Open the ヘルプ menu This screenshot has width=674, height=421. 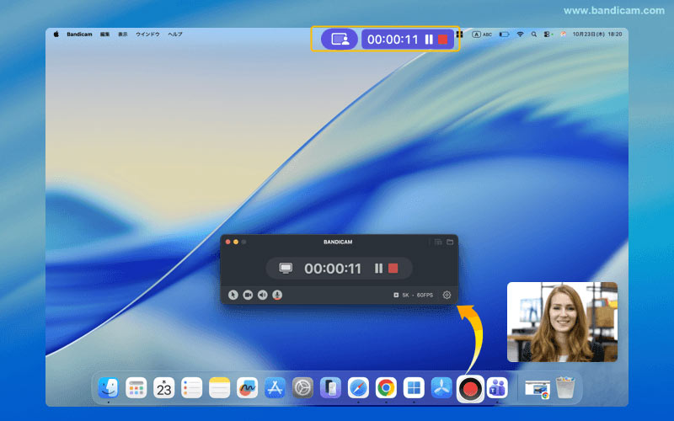coord(175,34)
